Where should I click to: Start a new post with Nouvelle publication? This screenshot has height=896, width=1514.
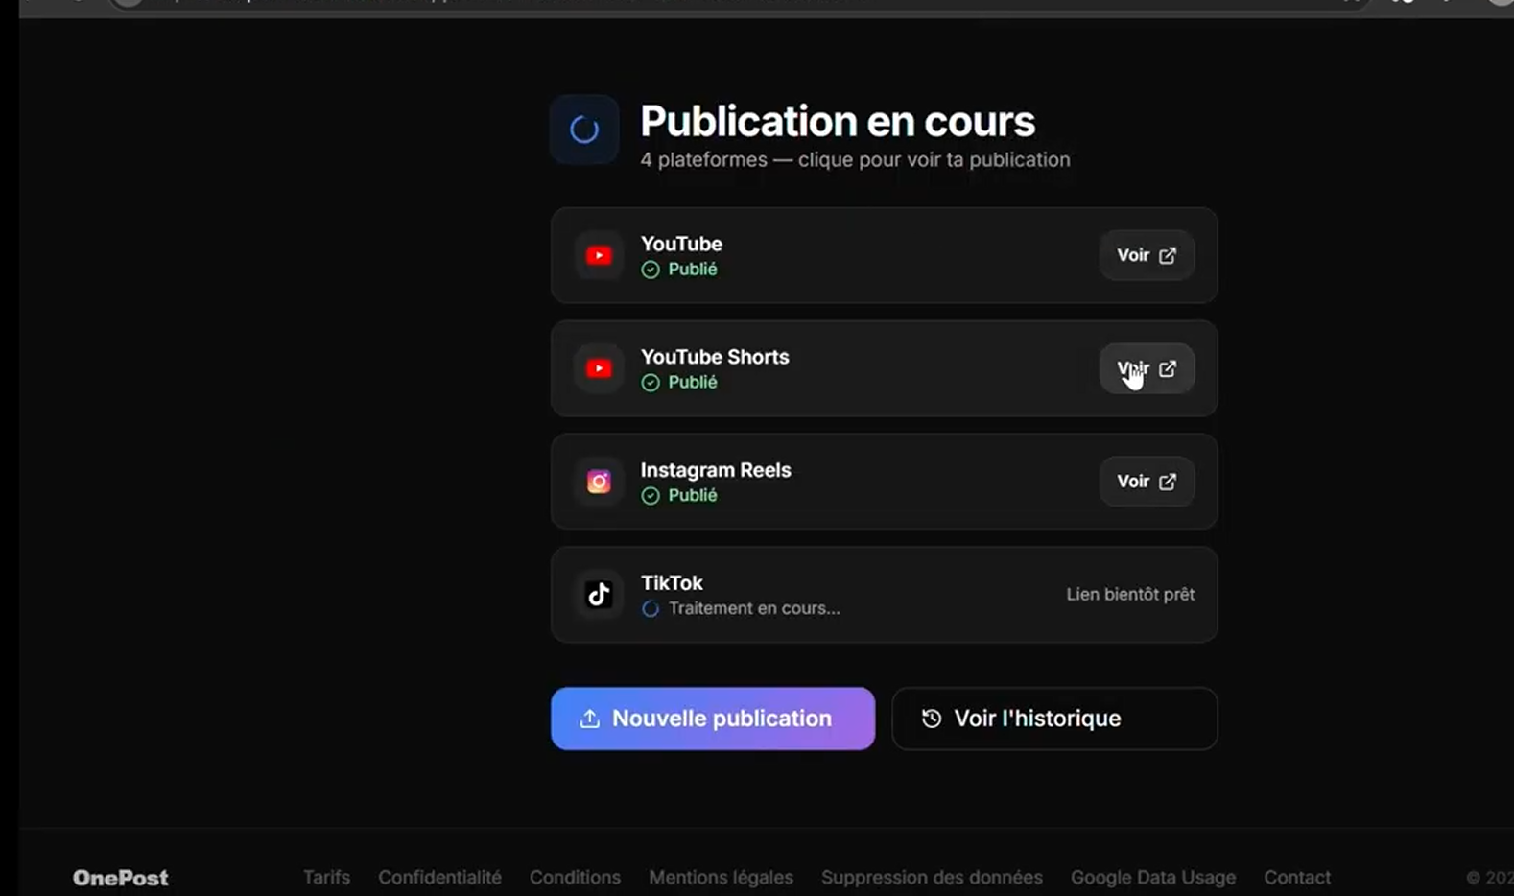coord(713,719)
